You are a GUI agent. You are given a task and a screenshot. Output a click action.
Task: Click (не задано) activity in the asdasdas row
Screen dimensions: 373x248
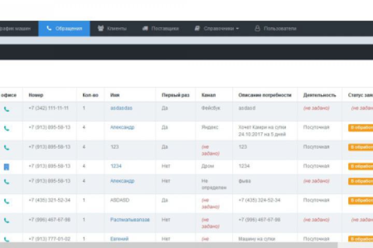coord(317,108)
